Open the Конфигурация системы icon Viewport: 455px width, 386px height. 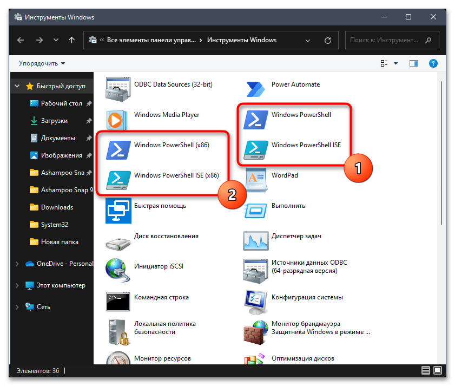pos(256,302)
